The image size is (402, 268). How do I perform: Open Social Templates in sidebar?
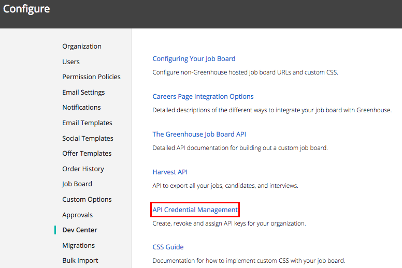pos(88,138)
